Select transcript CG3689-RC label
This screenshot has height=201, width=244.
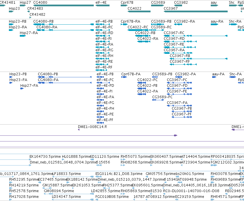[x=161, y=27]
